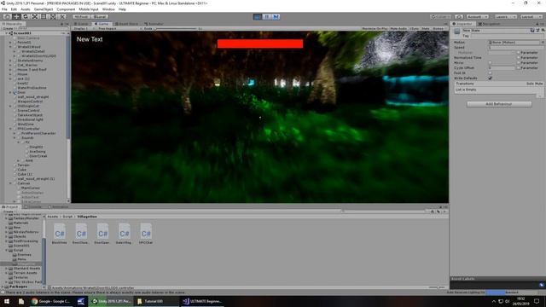Select the Rect tool in toolbar
The width and height of the screenshot is (546, 307).
44,17
